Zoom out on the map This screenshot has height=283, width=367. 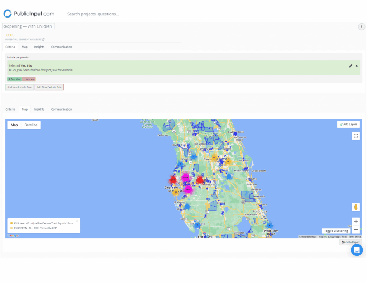coord(356,230)
